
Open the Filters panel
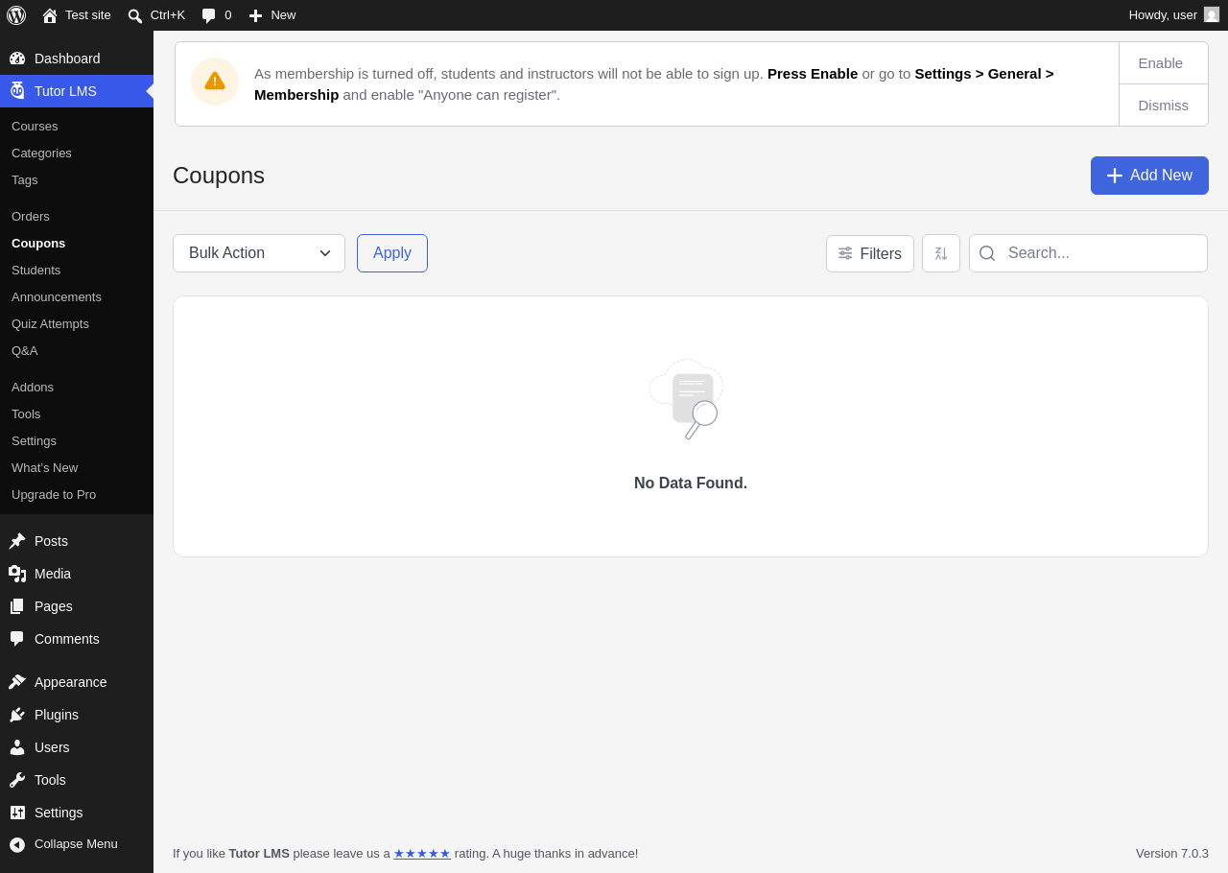coord(870,253)
